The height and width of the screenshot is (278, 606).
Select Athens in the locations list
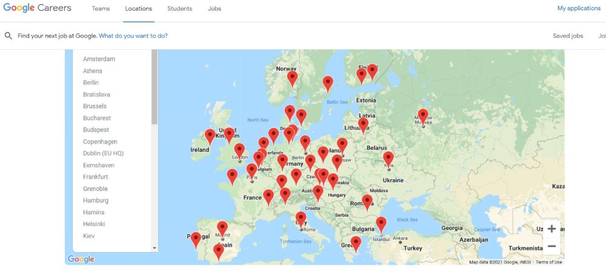[x=93, y=71]
